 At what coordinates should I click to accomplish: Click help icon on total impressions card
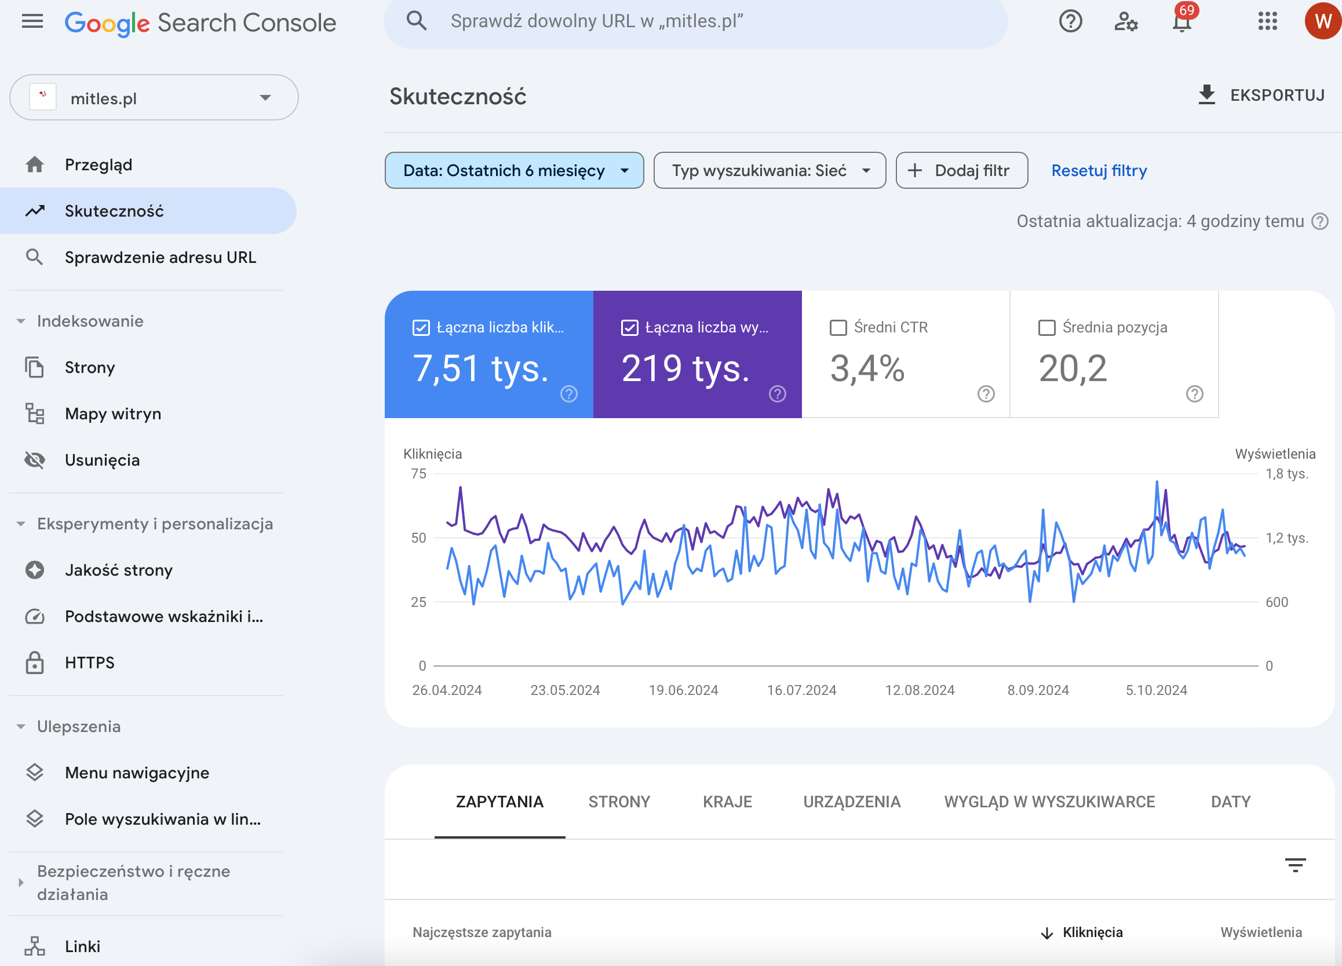[x=778, y=393]
